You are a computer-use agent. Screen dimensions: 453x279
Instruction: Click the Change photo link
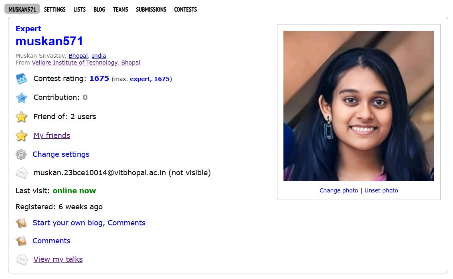(x=339, y=190)
